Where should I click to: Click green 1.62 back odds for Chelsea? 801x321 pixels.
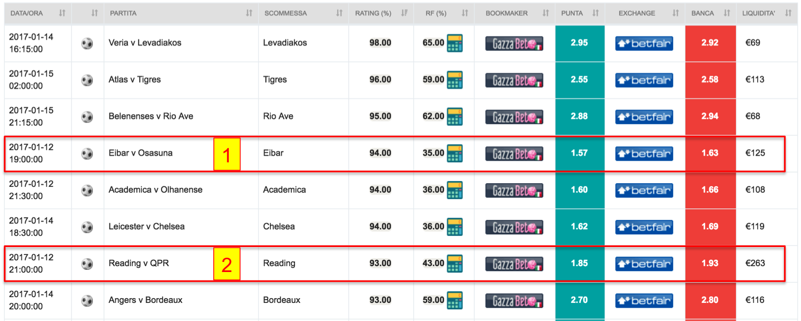tap(580, 227)
